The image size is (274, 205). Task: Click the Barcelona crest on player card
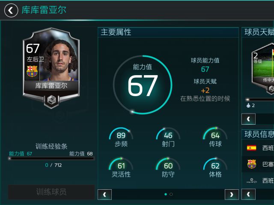click(x=32, y=71)
